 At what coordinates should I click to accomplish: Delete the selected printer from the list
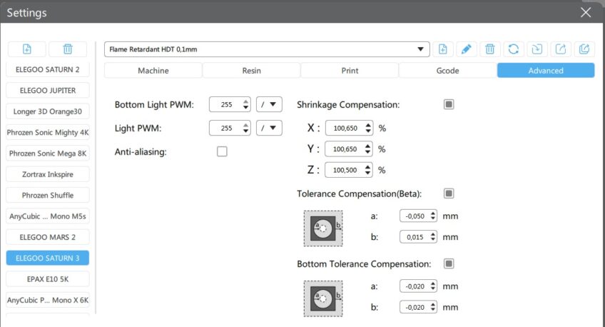click(68, 49)
